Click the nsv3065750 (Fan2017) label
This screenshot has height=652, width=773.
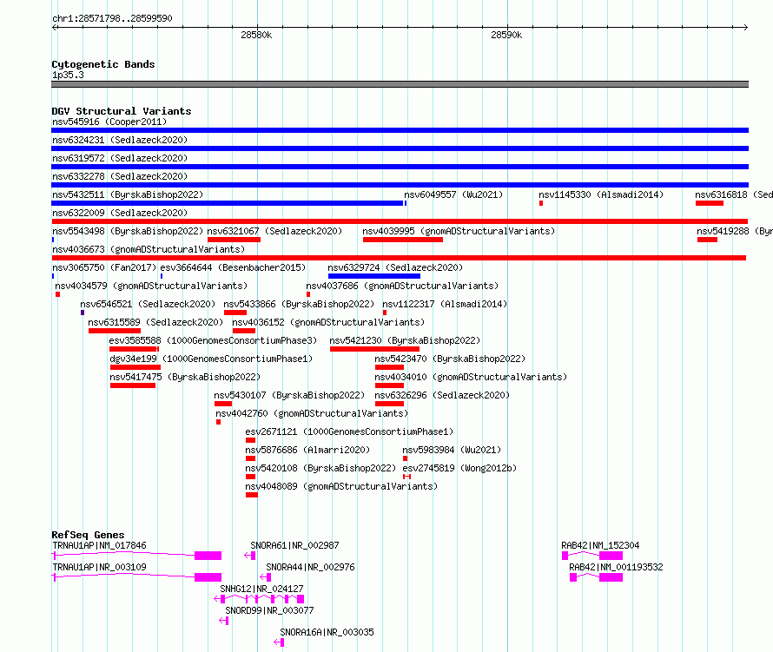coord(104,267)
